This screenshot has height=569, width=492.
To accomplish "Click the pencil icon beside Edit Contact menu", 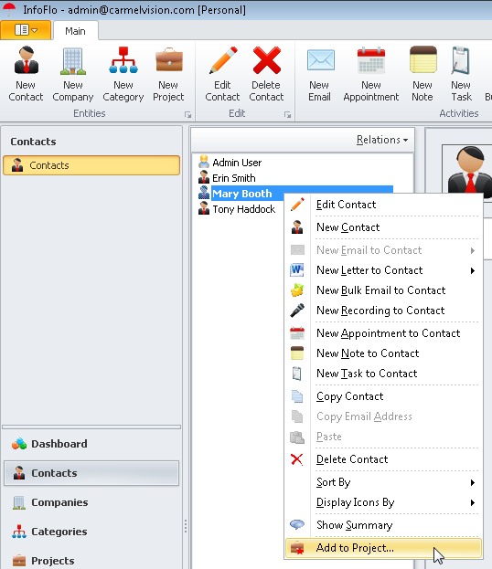I will 297,205.
